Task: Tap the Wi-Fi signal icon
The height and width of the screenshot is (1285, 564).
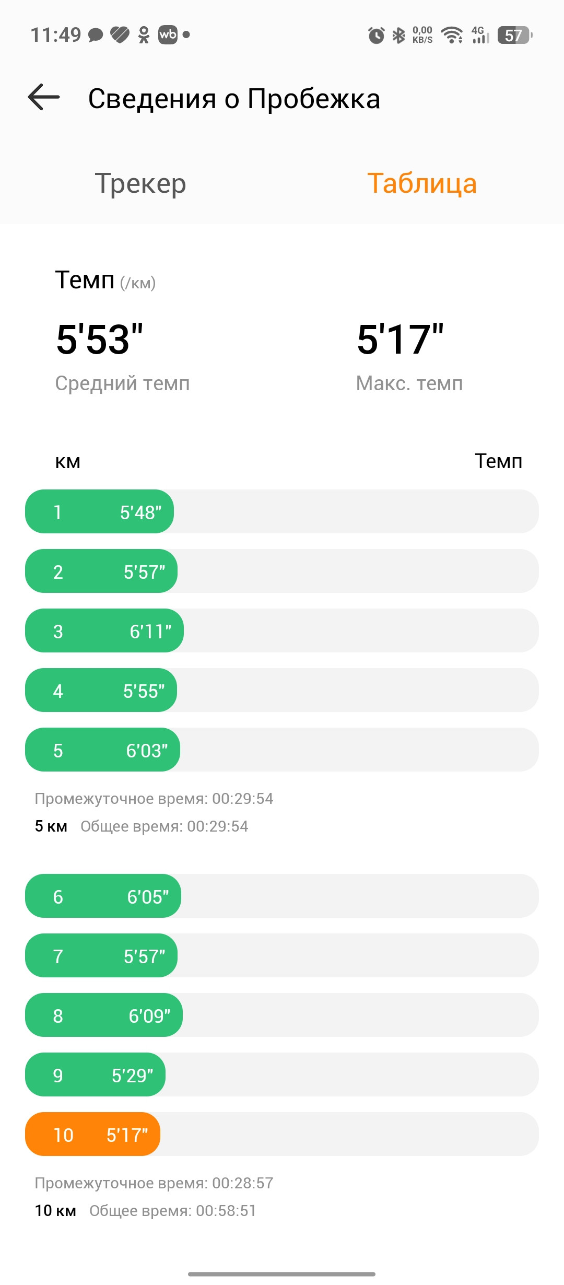Action: pyautogui.click(x=452, y=35)
